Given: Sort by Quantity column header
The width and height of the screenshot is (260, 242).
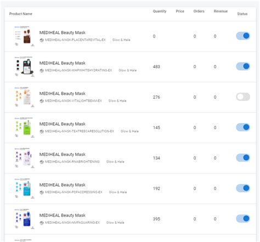Looking at the screenshot, I should pos(160,11).
